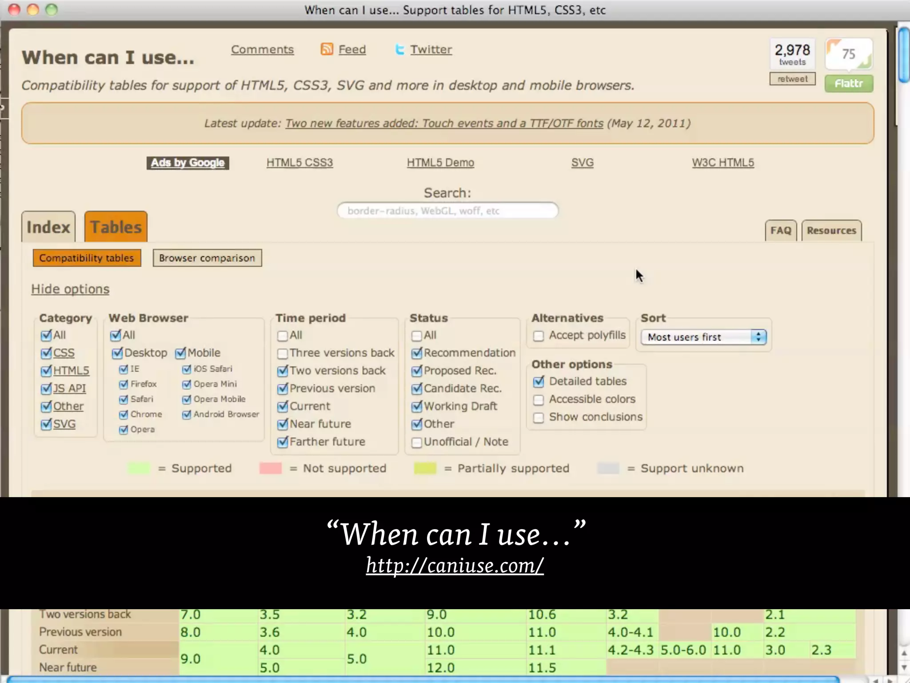Toggle Category All checkbox
The image size is (910, 683).
pos(46,335)
